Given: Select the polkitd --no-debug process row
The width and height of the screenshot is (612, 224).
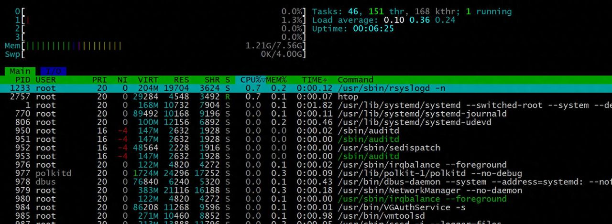Looking at the screenshot, I should click(x=306, y=173).
